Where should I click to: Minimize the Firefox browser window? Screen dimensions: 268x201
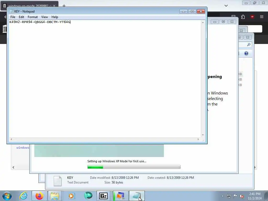pos(246,3)
